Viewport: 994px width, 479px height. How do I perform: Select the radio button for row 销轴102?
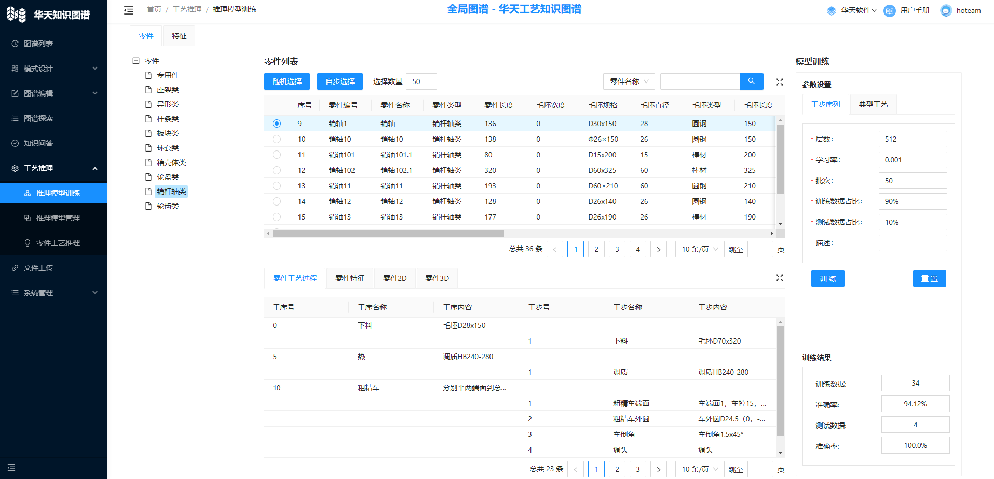(x=277, y=170)
